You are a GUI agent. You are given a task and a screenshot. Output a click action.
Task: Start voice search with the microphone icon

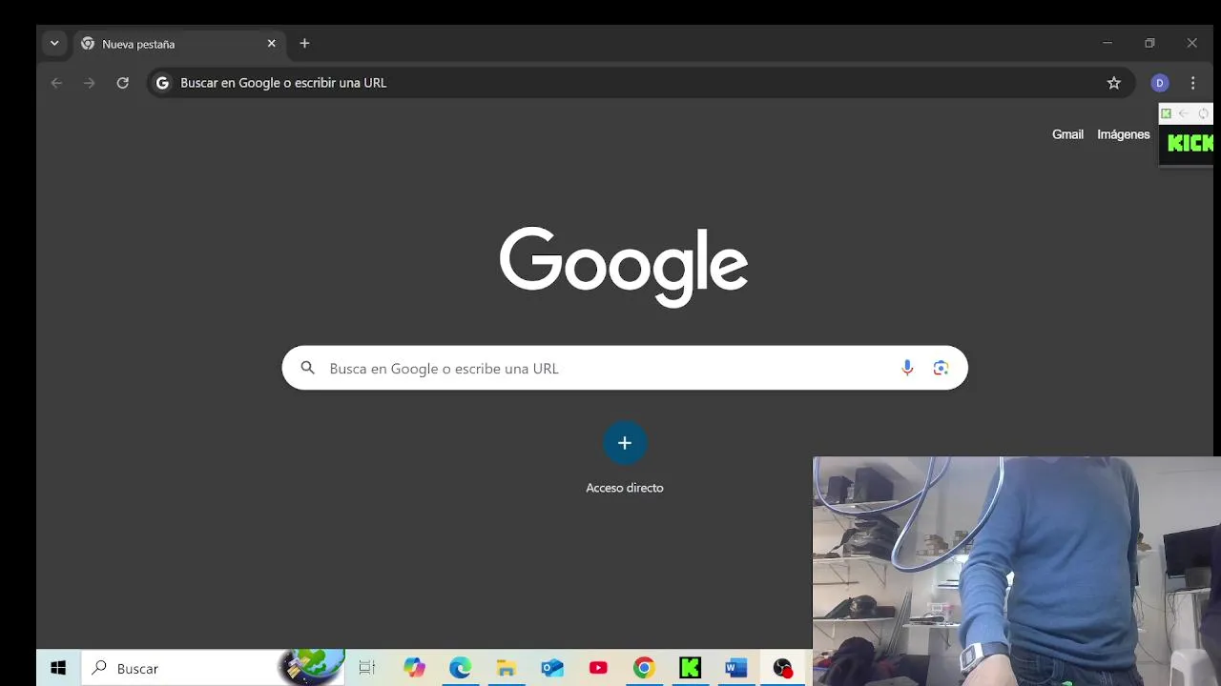pos(907,368)
